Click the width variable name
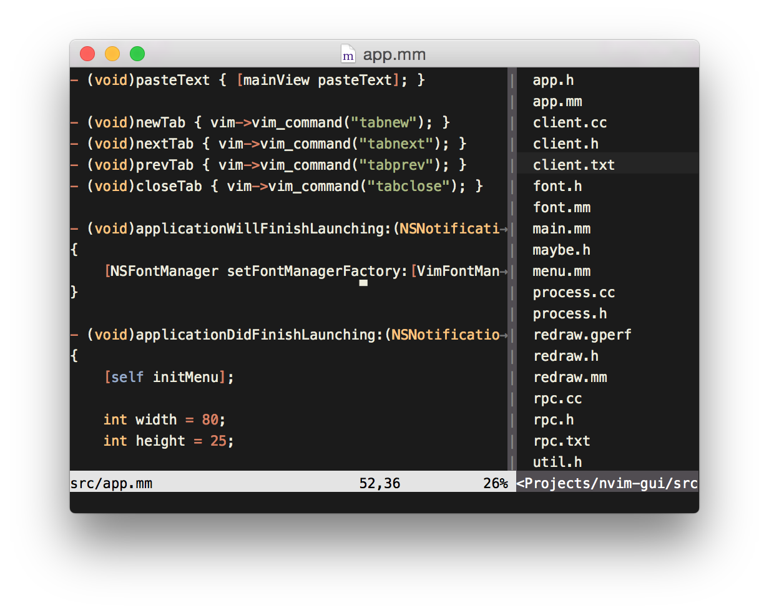Viewport: 769px width, 613px height. 156,419
